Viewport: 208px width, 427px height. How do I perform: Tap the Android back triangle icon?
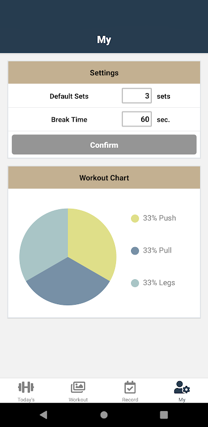[x=43, y=415]
